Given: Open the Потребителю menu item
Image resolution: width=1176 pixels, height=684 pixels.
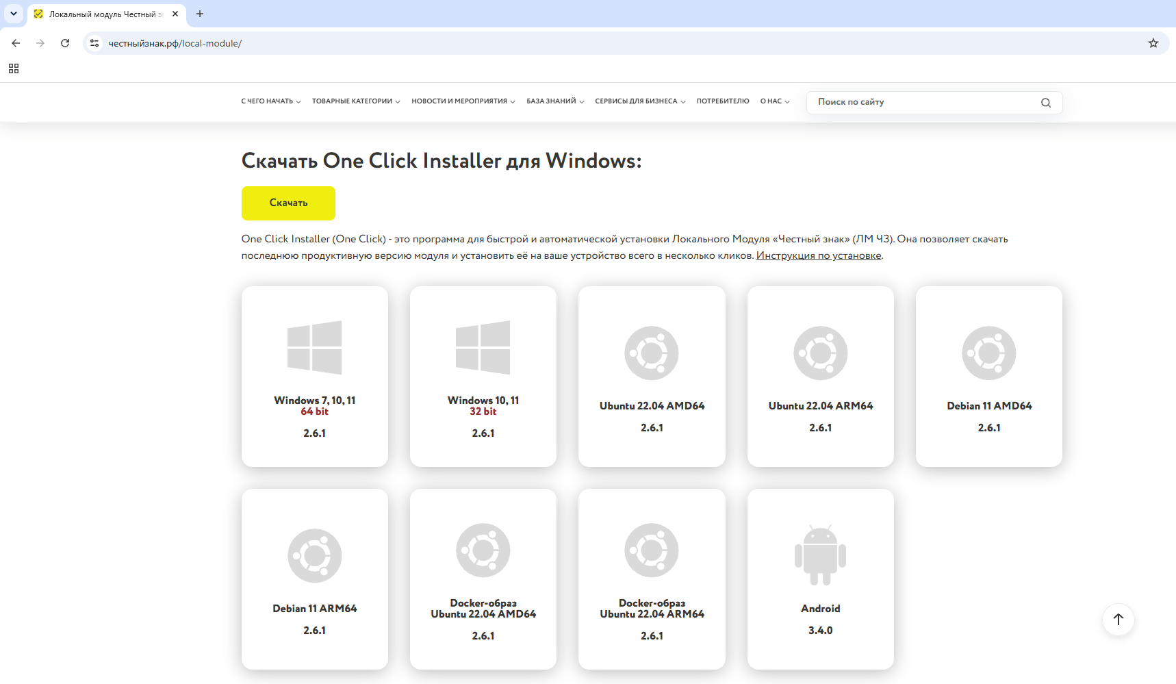Looking at the screenshot, I should (723, 101).
